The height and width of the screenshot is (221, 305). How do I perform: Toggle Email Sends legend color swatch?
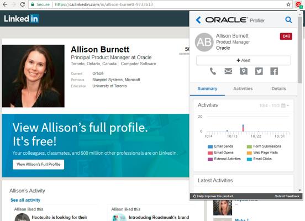pyautogui.click(x=210, y=146)
